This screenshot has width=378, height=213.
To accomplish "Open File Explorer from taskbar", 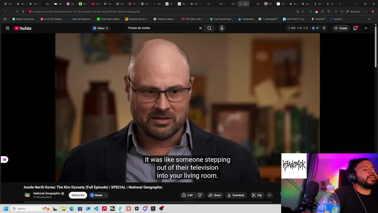I will point(63,209).
